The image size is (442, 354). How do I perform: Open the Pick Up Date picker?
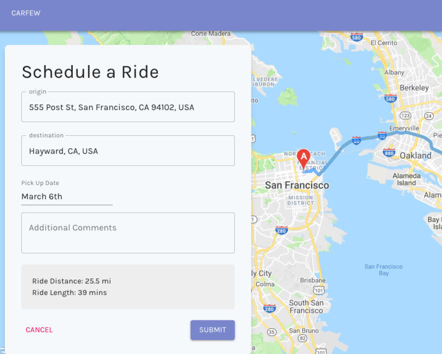(67, 196)
